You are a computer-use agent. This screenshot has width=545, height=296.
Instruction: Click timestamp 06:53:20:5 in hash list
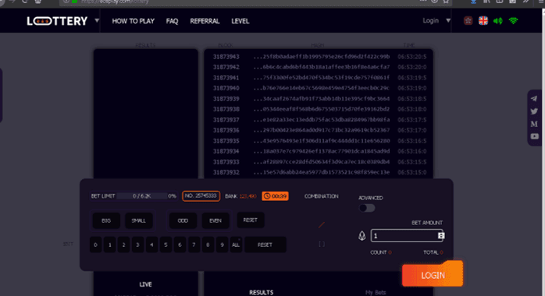coord(412,57)
